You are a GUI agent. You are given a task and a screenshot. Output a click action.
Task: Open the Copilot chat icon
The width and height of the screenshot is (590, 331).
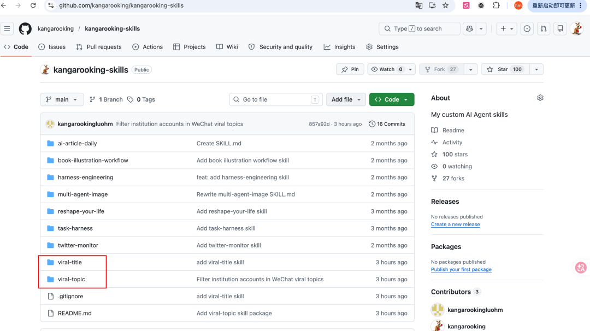[x=469, y=28]
